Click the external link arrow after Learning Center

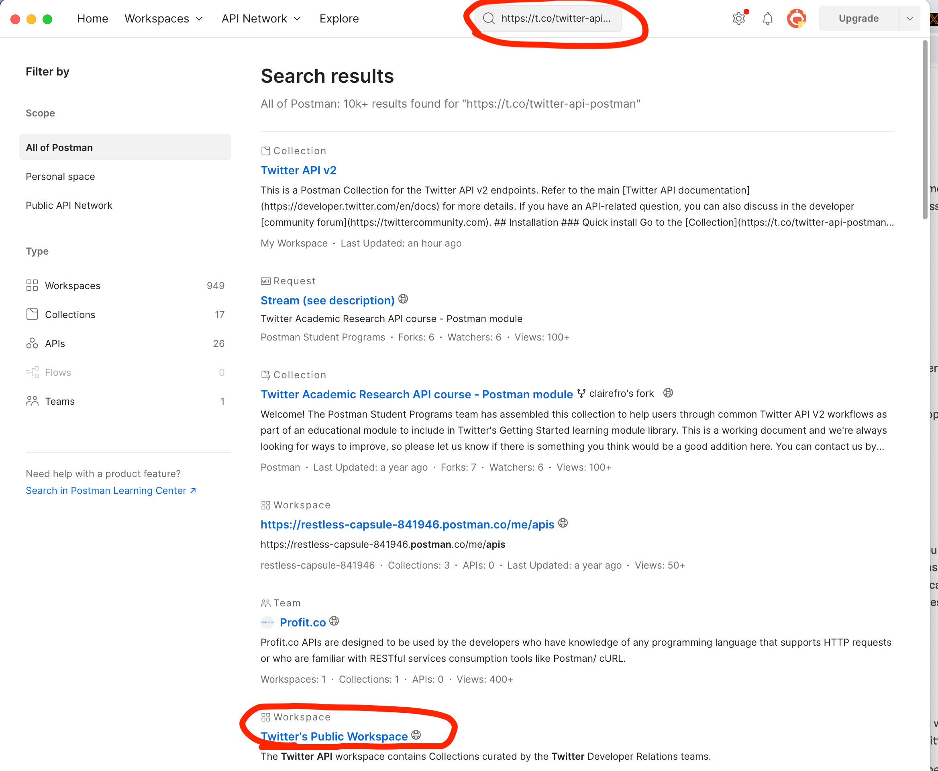tap(193, 490)
